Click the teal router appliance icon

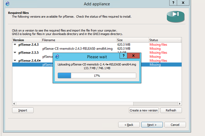(176, 17)
